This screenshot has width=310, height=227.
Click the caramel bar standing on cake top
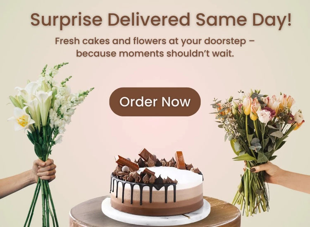point(180,160)
